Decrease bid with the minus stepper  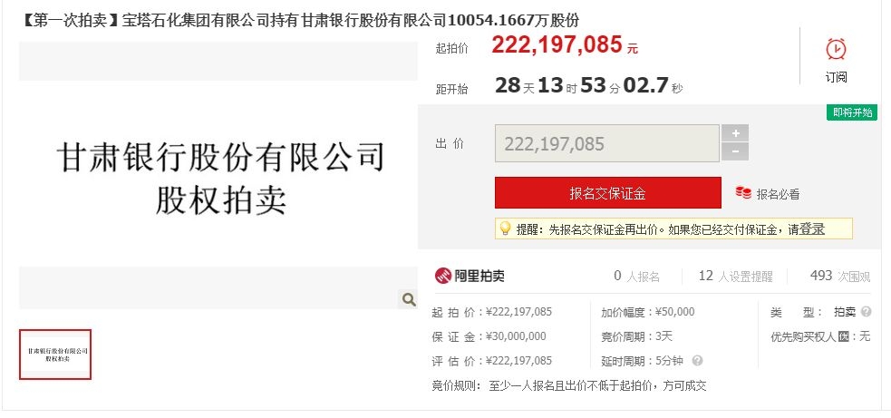click(x=735, y=151)
